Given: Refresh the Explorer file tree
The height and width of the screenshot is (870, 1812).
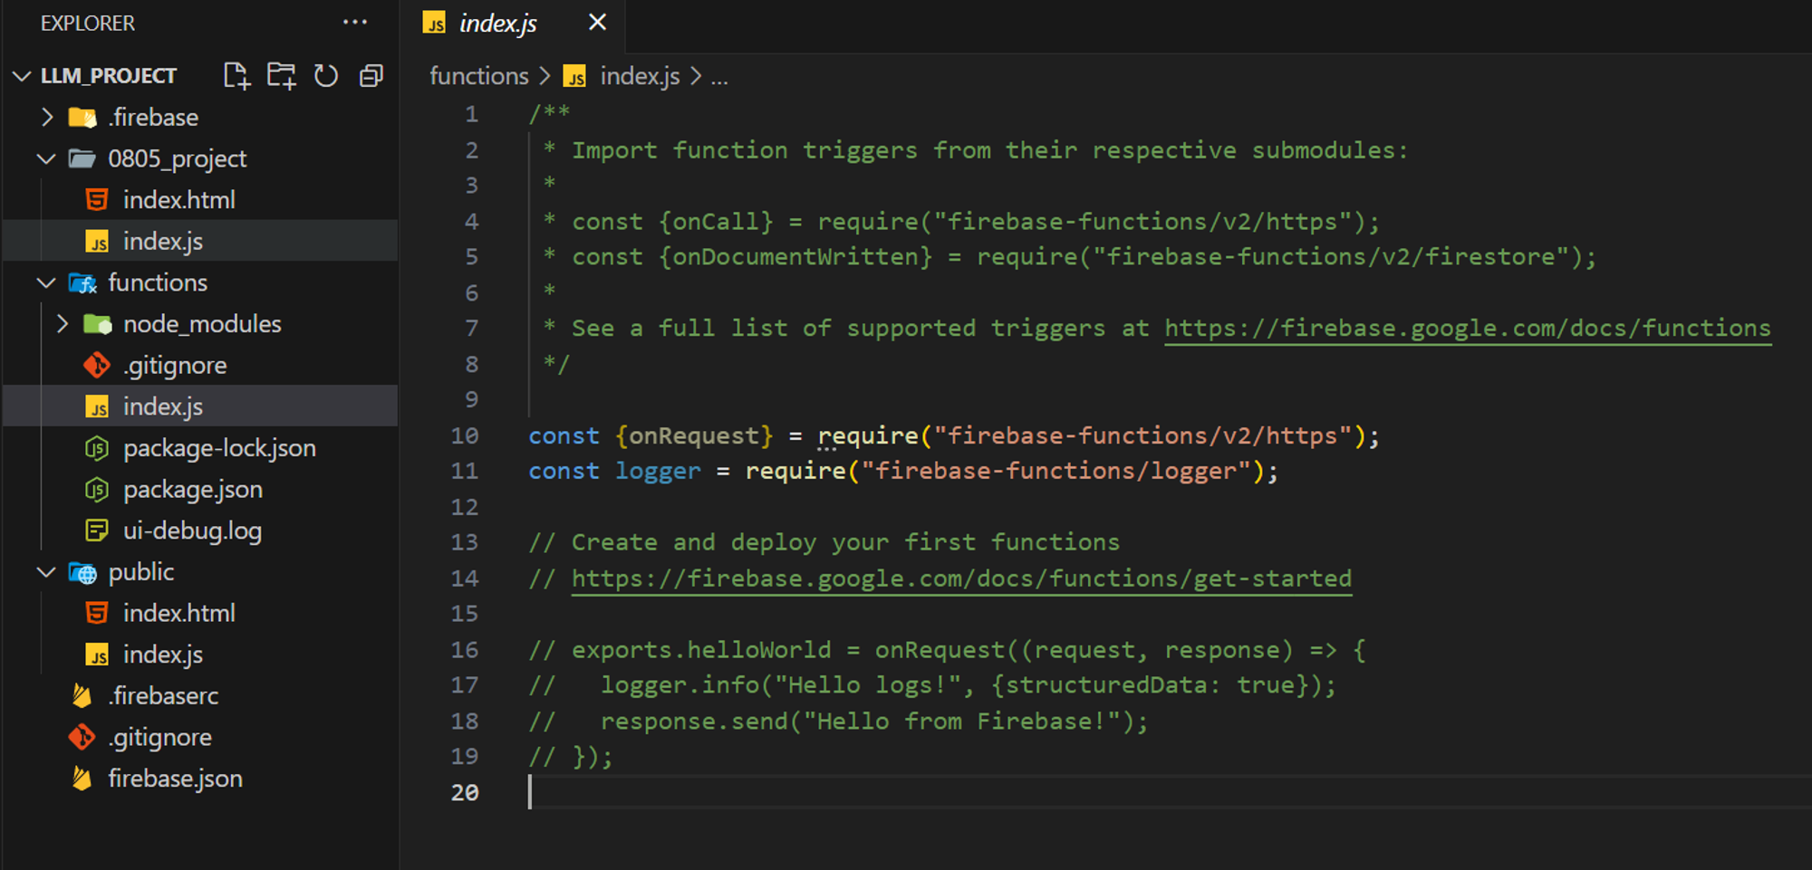Looking at the screenshot, I should (326, 76).
